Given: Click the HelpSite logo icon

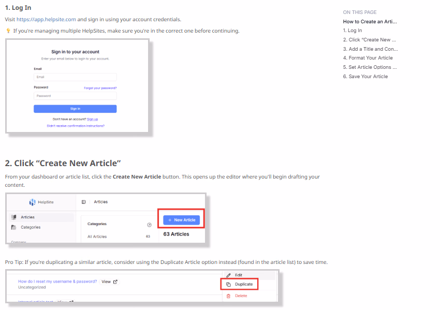Looking at the screenshot, I should click(x=32, y=202).
